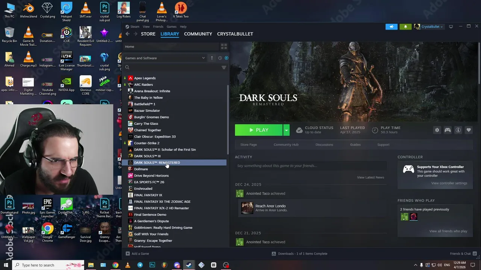The height and width of the screenshot is (270, 481).
Task: Open Photoshop from the taskbar
Action: (x=152, y=265)
